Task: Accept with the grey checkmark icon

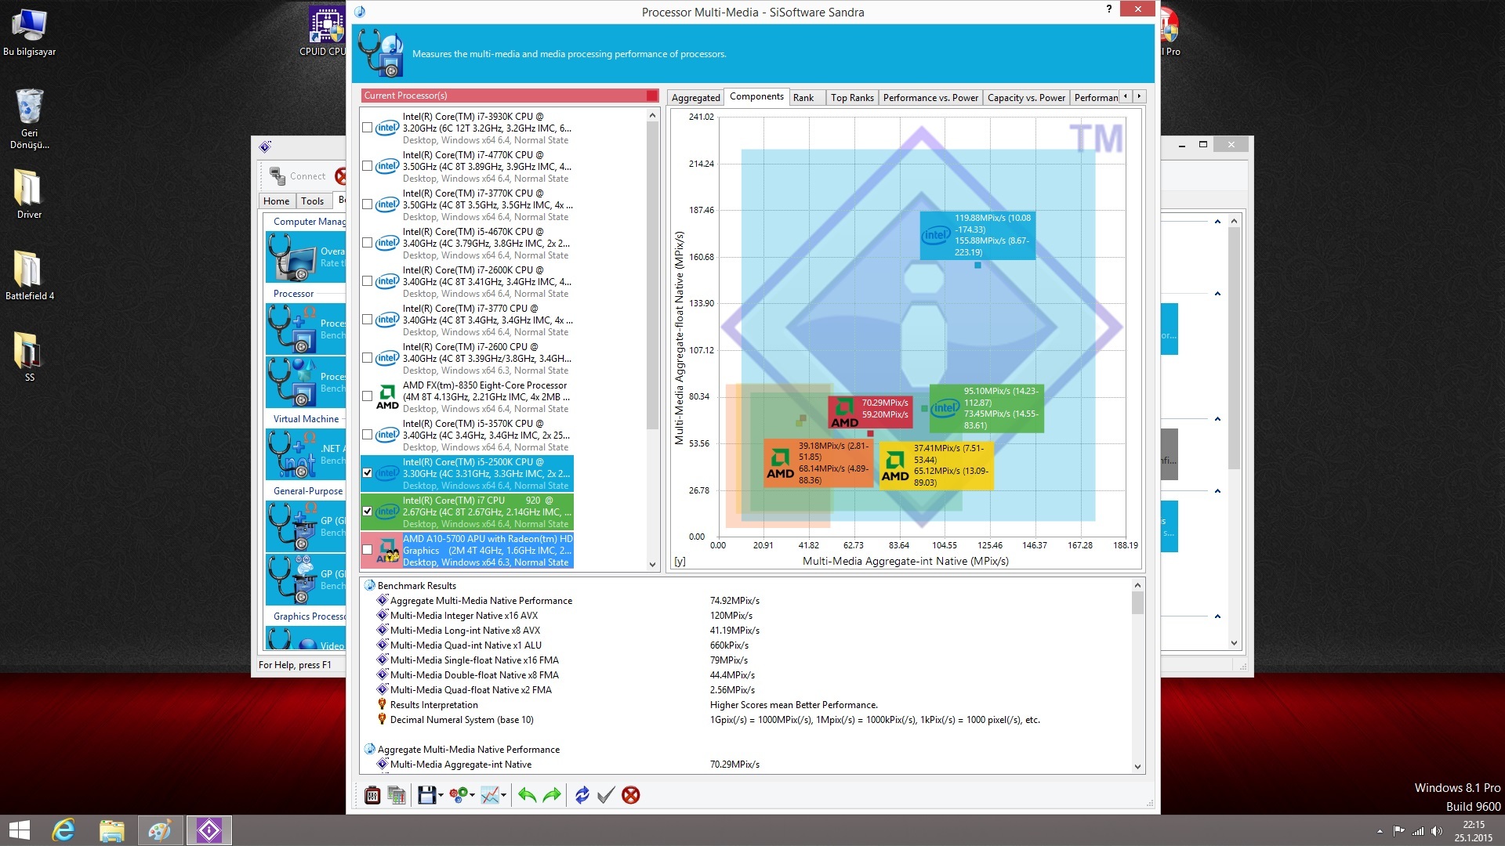Action: click(x=605, y=796)
